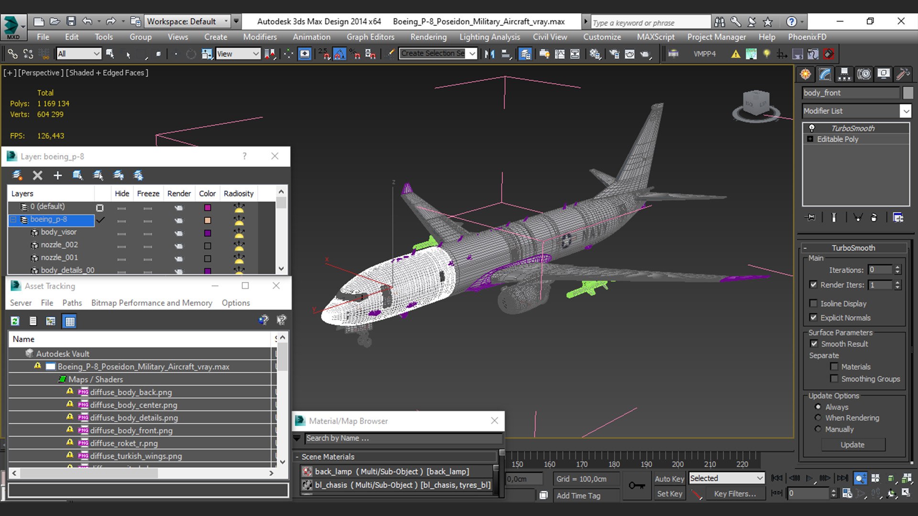Open the Selected key mode dropdown
Screen dimensions: 918x516
726,478
